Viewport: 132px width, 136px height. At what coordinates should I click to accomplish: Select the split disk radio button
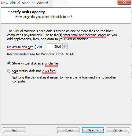pyautogui.click(x=9, y=71)
